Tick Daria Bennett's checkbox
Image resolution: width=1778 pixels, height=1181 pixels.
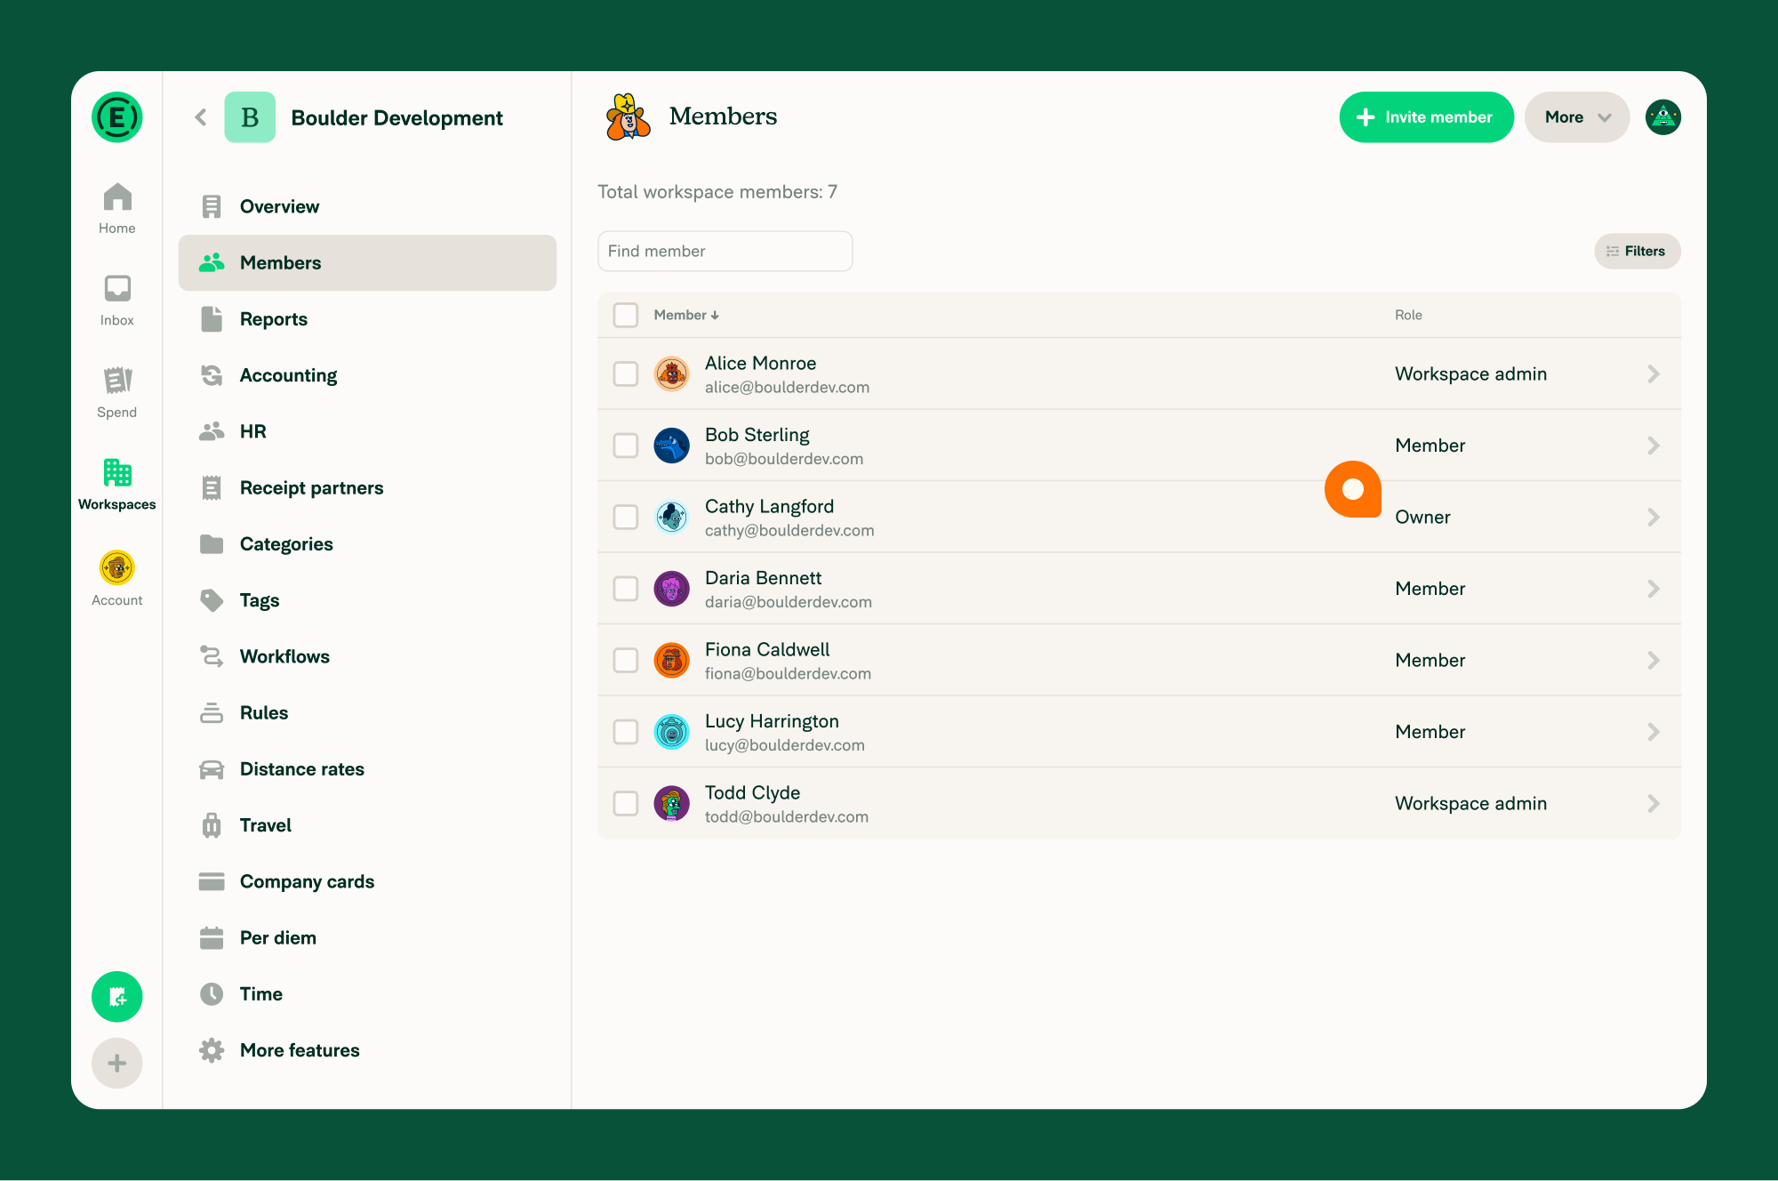[x=626, y=589]
